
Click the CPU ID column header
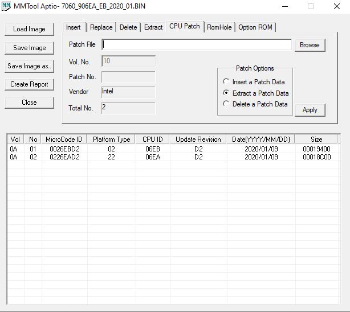click(153, 139)
